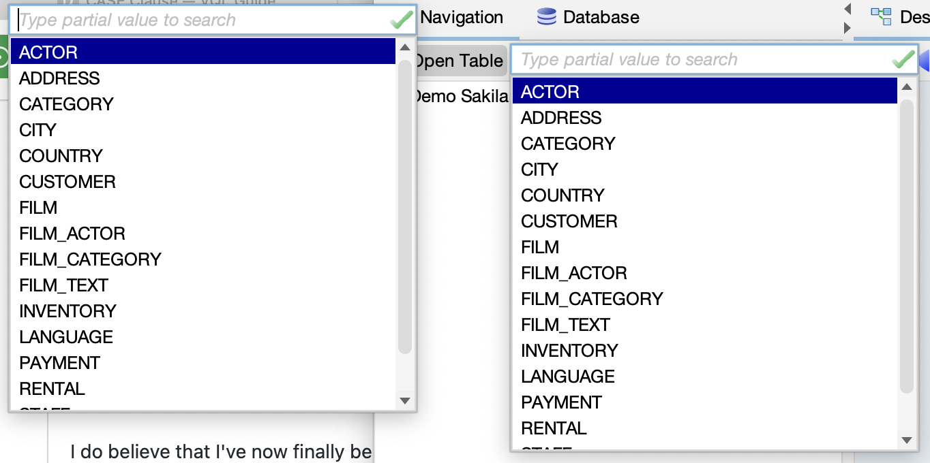Screen dimensions: 930x463
Task: Select PAYMENT in the left list
Action: [x=203, y=362]
